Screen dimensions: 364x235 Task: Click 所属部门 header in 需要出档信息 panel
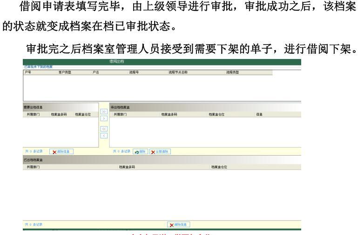[33, 114]
